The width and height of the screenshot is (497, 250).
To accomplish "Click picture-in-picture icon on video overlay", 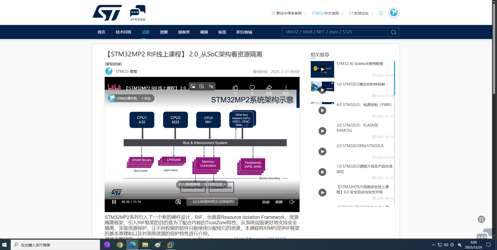I will coord(193,86).
